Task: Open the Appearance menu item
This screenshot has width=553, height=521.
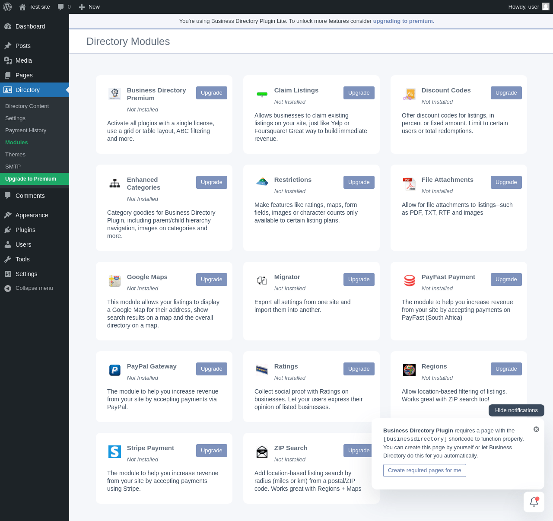Action: (35, 215)
